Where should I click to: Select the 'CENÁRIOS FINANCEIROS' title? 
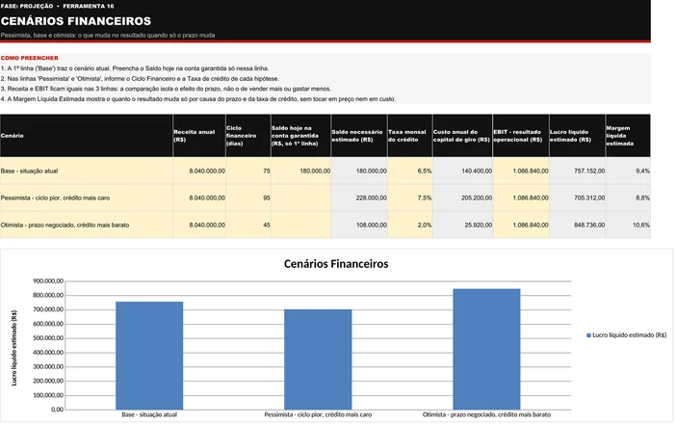(76, 21)
